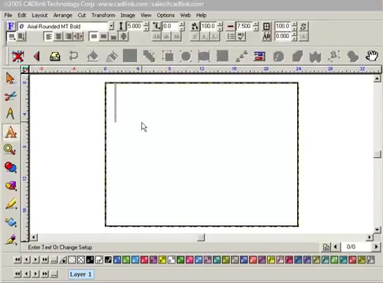Image resolution: width=383 pixels, height=283 pixels.
Task: Click the red and blue bars toolbar icon
Action: pos(259,56)
